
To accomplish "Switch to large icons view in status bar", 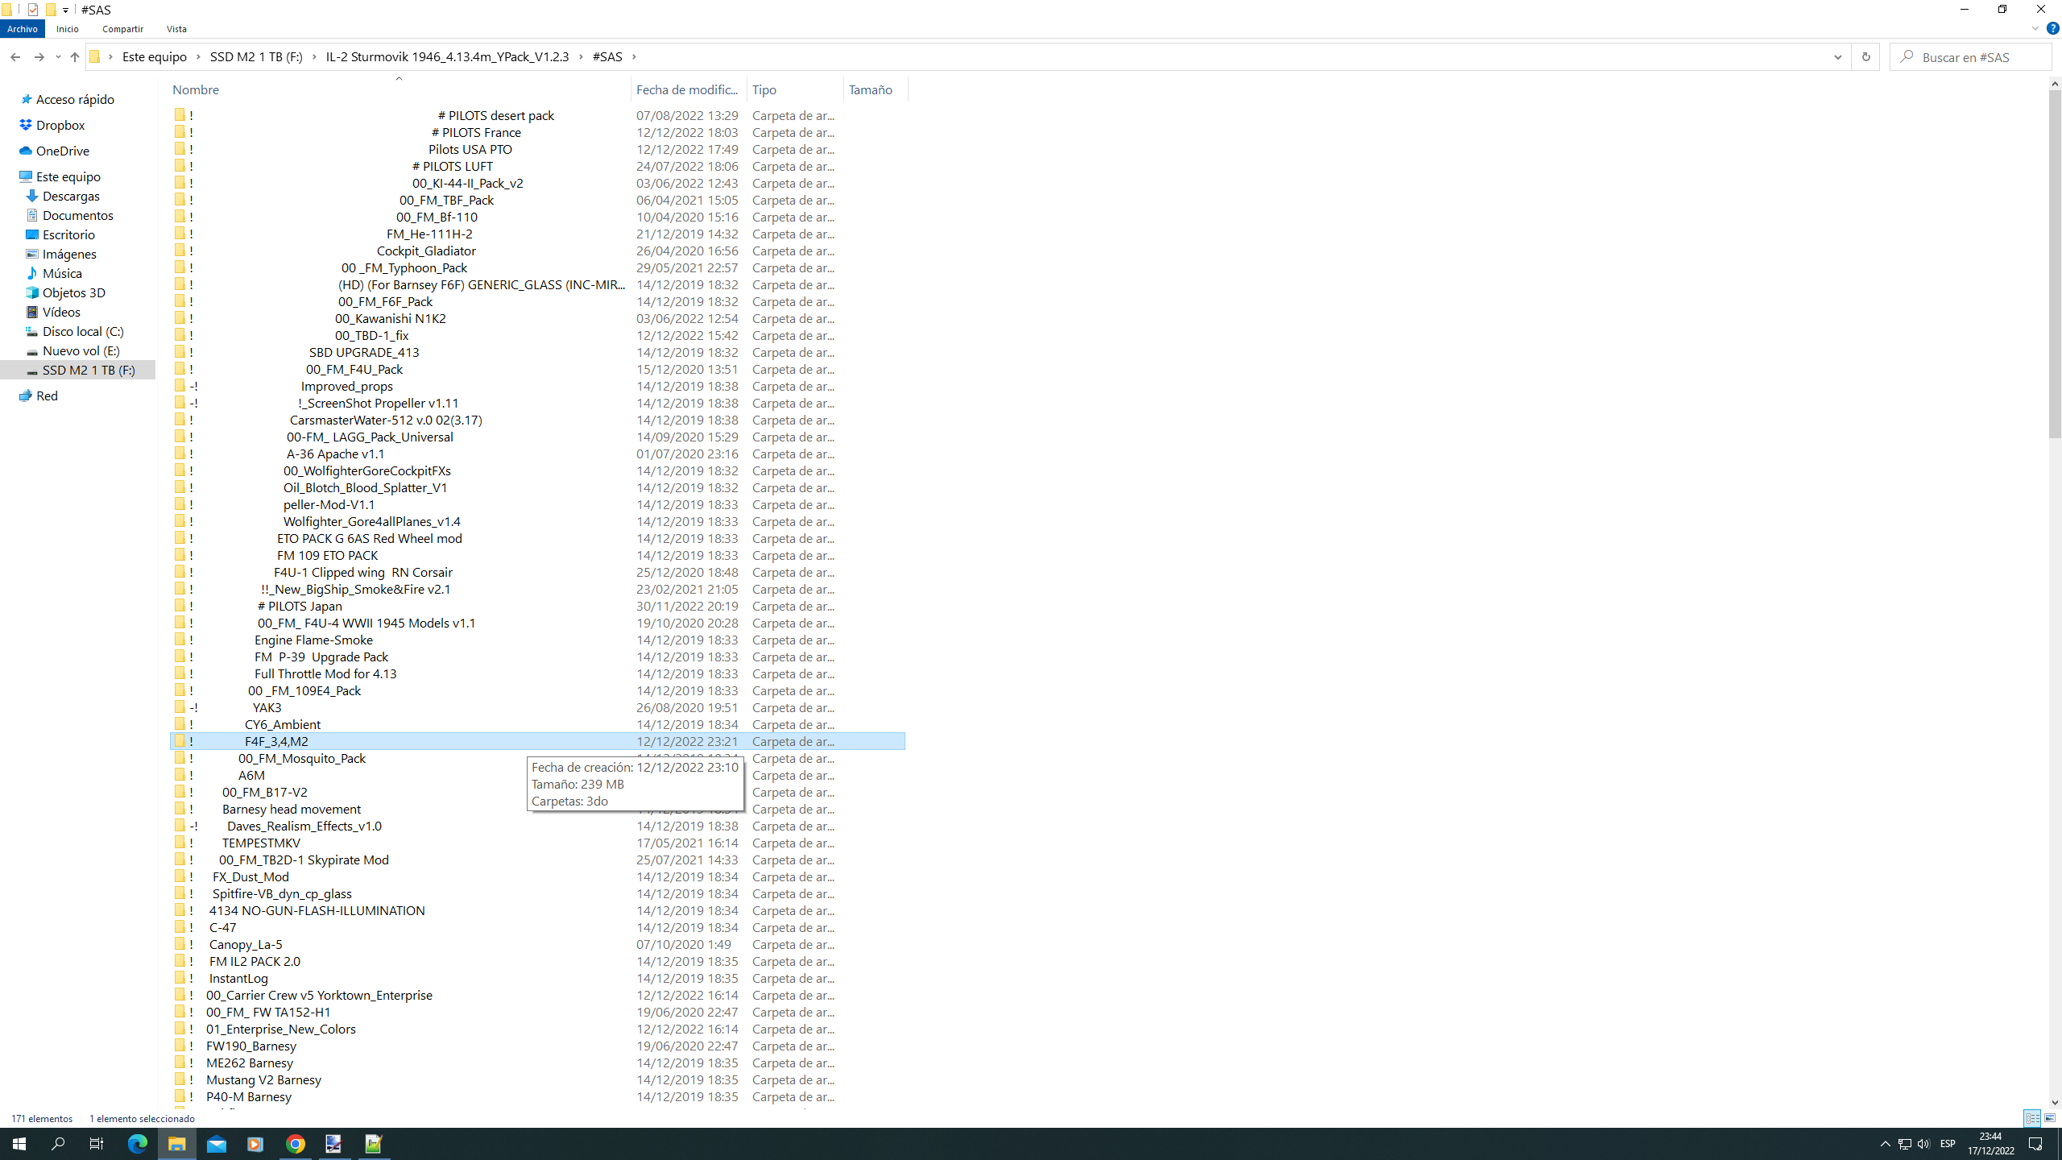I will [x=2050, y=1118].
